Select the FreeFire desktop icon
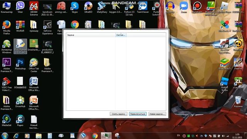Image resolution: width=247 pixels, height=139 pixels. pyautogui.click(x=238, y=64)
